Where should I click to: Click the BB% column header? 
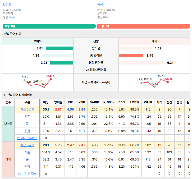point(122,102)
